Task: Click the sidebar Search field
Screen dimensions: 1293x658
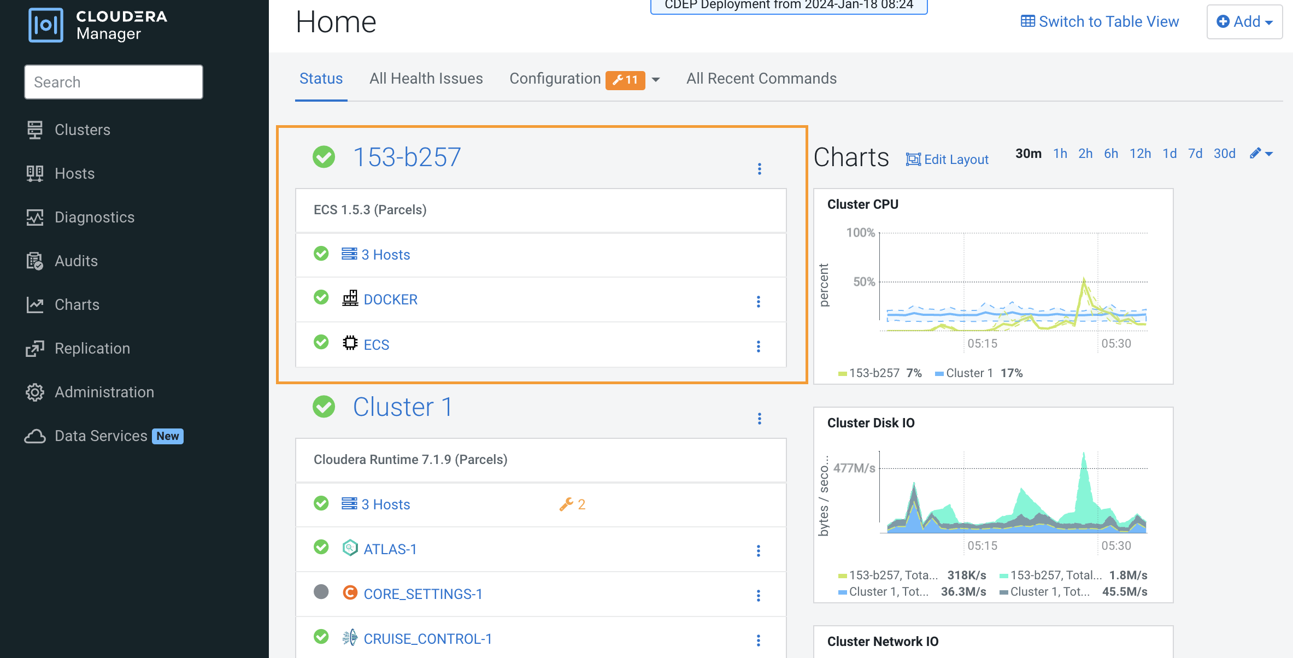Action: [114, 83]
